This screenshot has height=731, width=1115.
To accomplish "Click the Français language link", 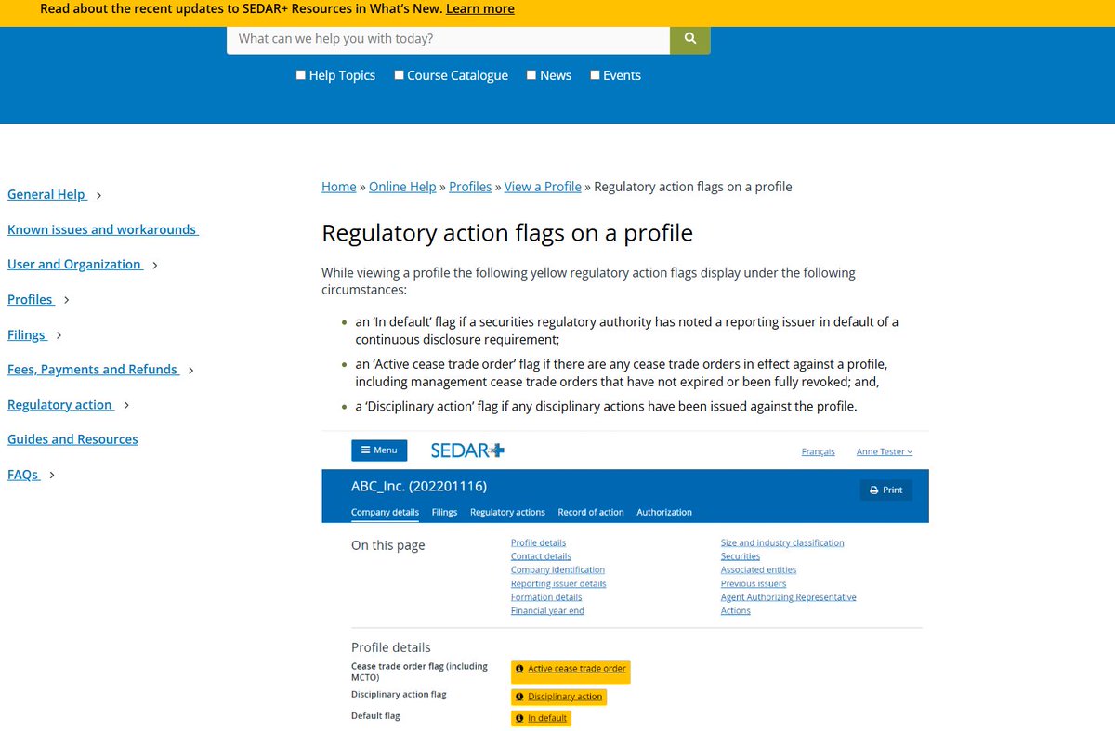I will [819, 451].
